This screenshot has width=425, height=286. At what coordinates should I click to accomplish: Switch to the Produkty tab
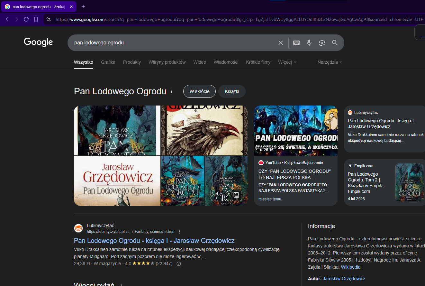[x=132, y=62]
